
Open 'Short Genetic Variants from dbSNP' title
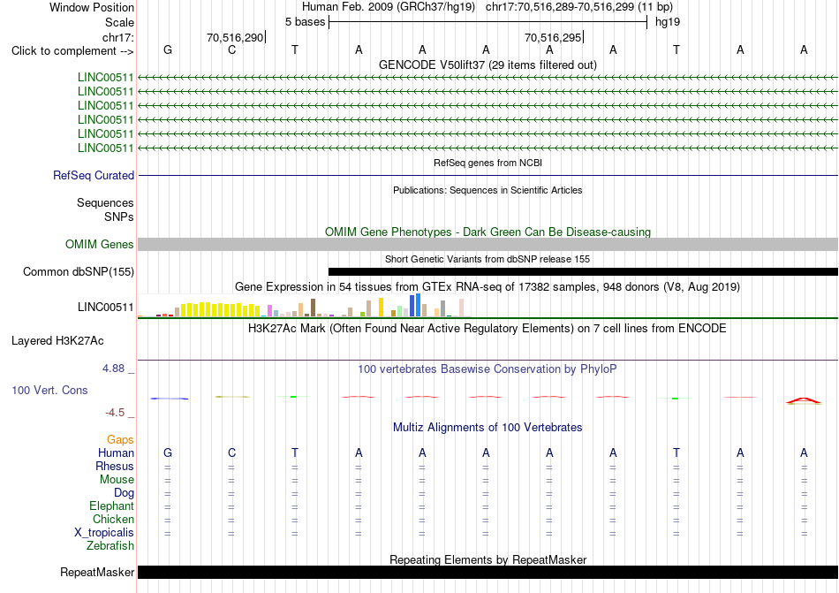click(x=488, y=259)
